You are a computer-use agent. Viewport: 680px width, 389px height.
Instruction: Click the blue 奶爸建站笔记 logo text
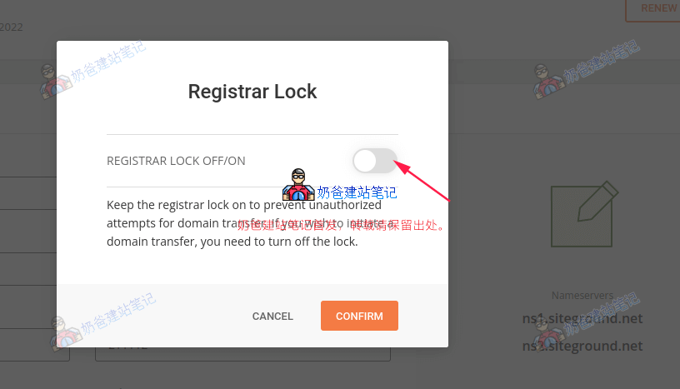pos(357,192)
